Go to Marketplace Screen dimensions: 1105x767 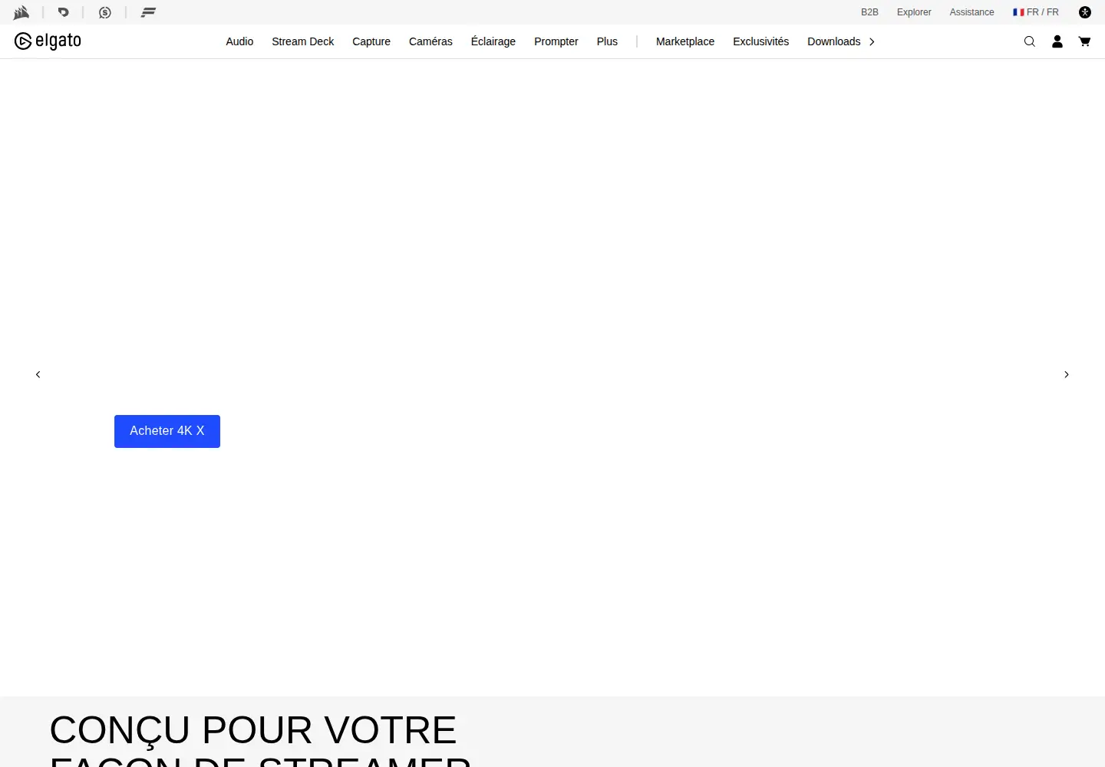(x=685, y=41)
